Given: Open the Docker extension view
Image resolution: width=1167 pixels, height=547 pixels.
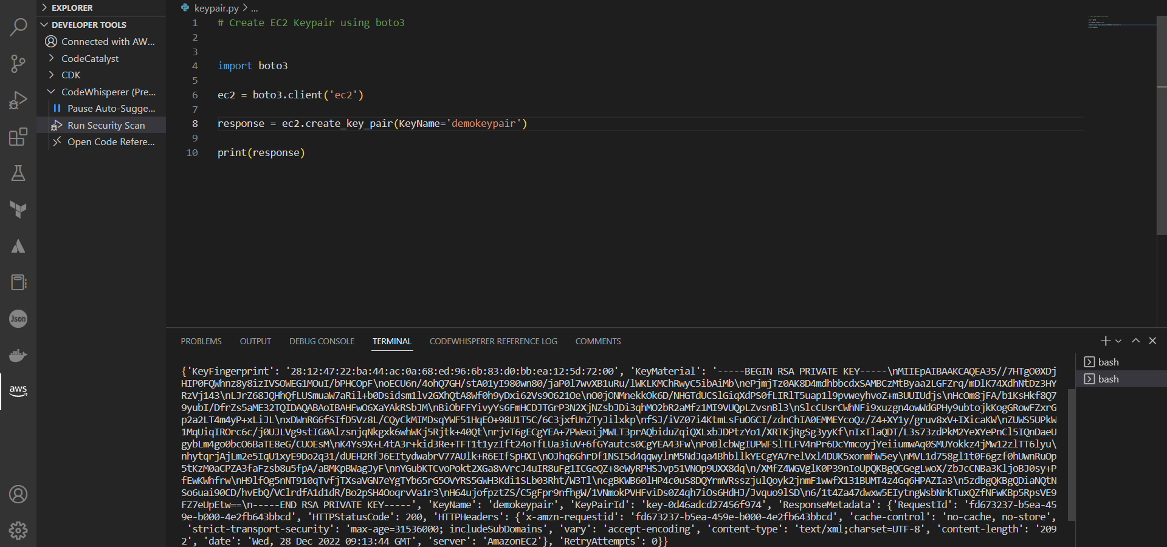Looking at the screenshot, I should click(x=18, y=355).
